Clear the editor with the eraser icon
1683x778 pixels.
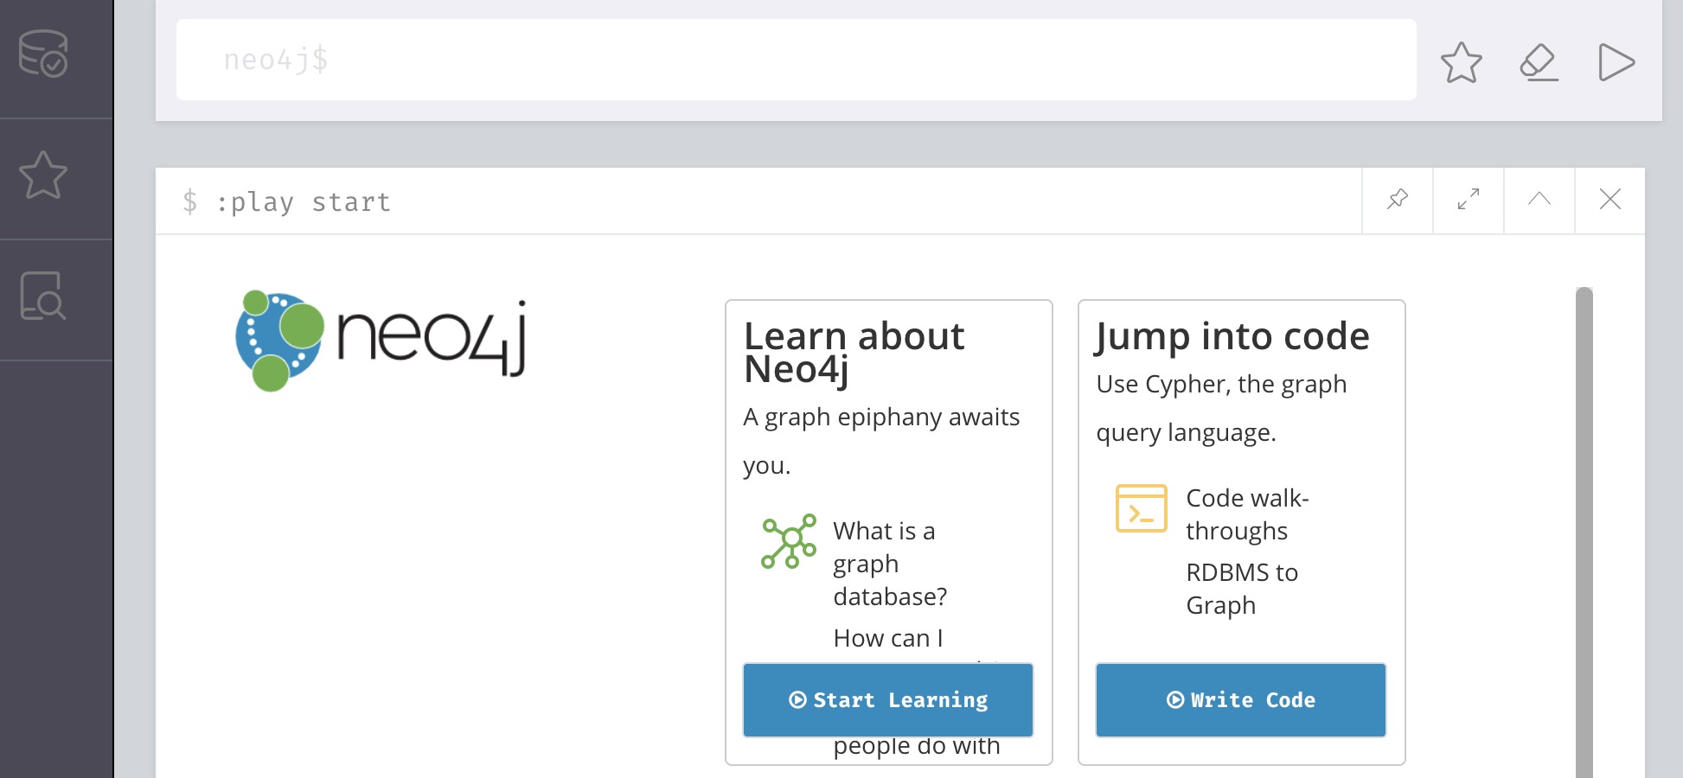tap(1539, 62)
